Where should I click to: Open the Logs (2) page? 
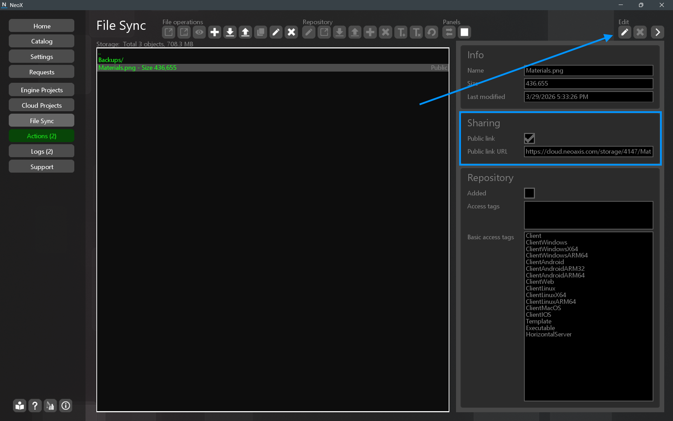pos(42,151)
